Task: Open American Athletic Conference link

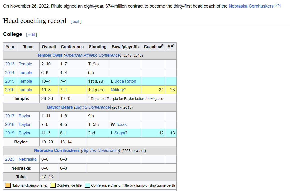Action: 93,55
